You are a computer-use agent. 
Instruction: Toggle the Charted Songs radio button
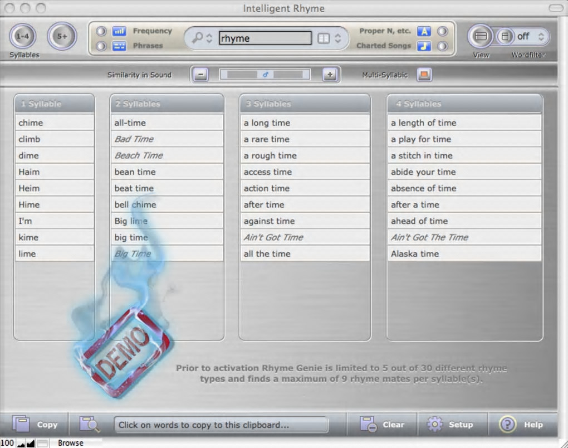442,46
